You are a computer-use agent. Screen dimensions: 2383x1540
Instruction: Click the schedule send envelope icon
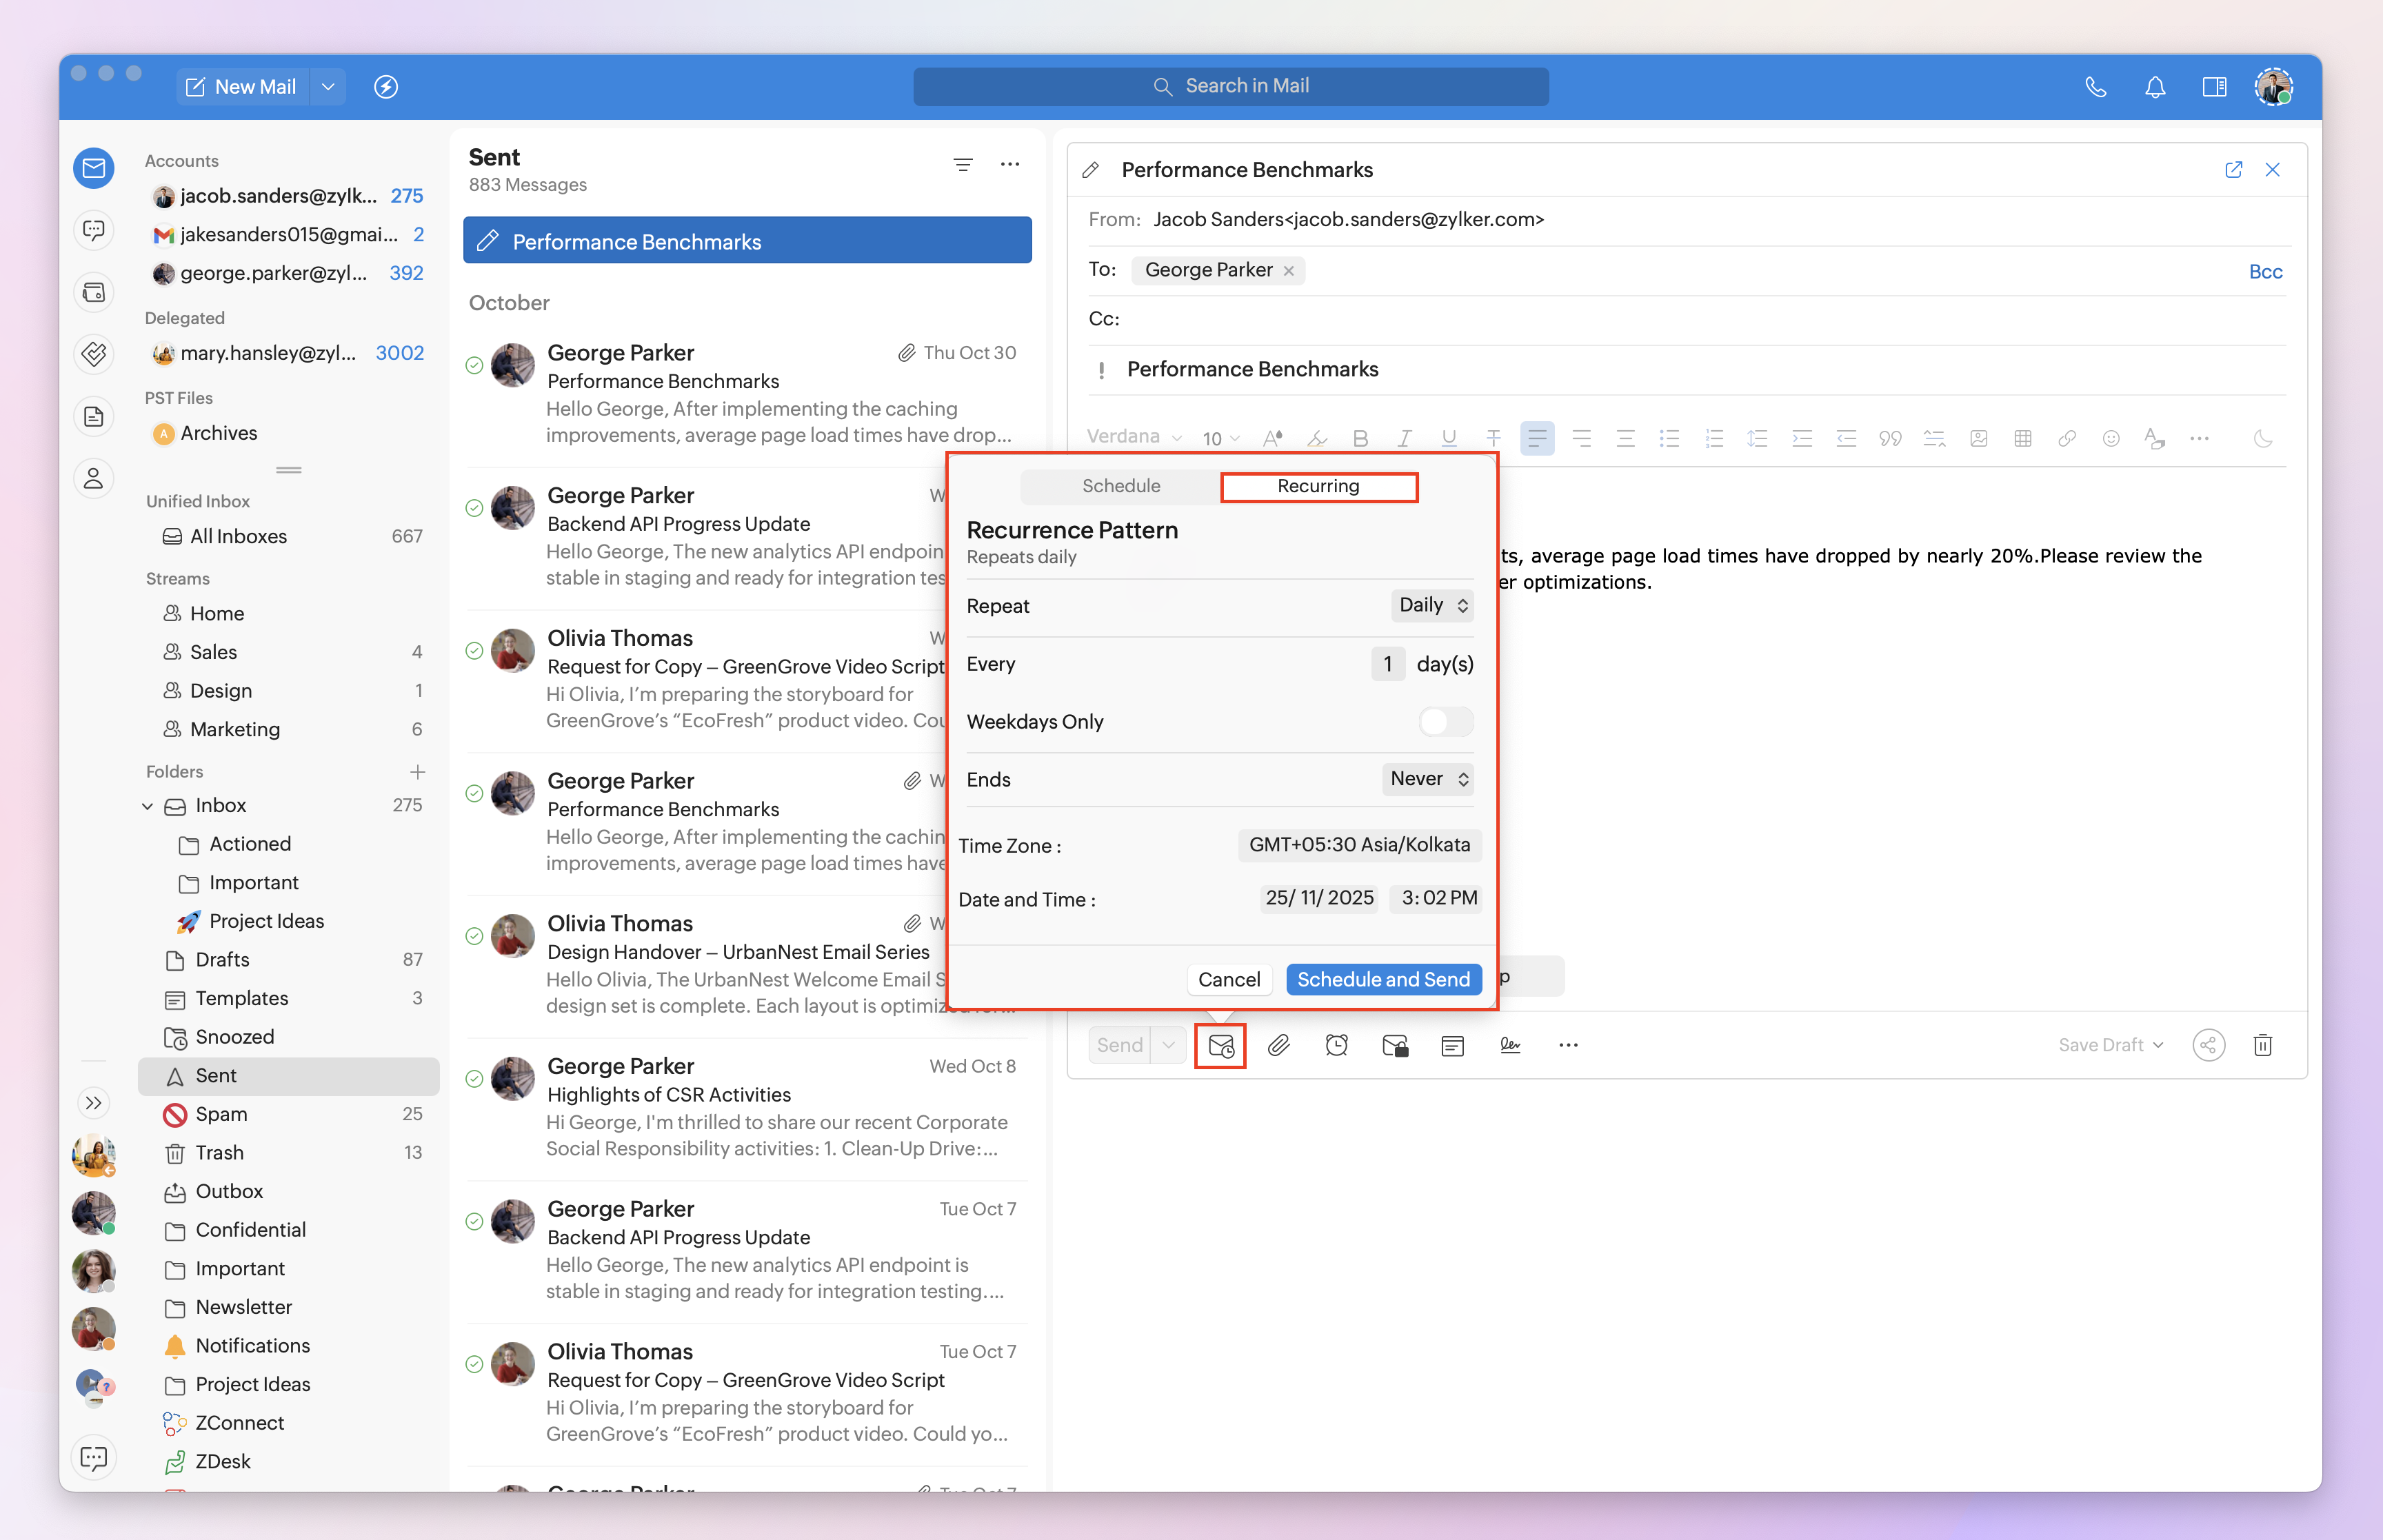(x=1220, y=1046)
